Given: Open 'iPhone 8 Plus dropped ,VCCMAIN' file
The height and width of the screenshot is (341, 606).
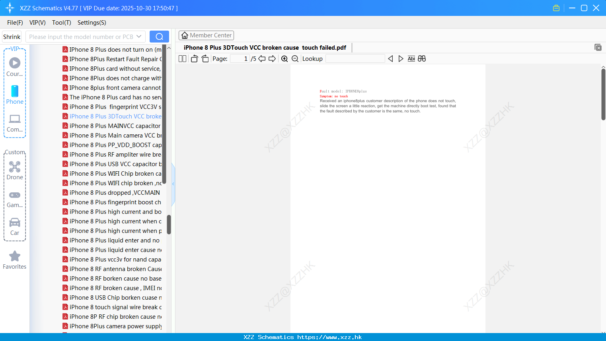Looking at the screenshot, I should tap(112, 193).
